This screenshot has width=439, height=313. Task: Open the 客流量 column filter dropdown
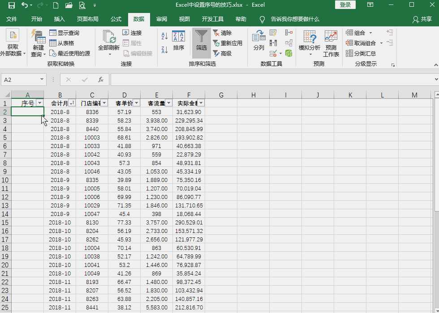click(168, 103)
